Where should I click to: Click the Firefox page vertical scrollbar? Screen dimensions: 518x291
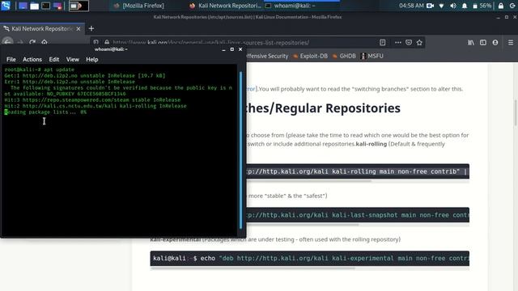coord(516,112)
